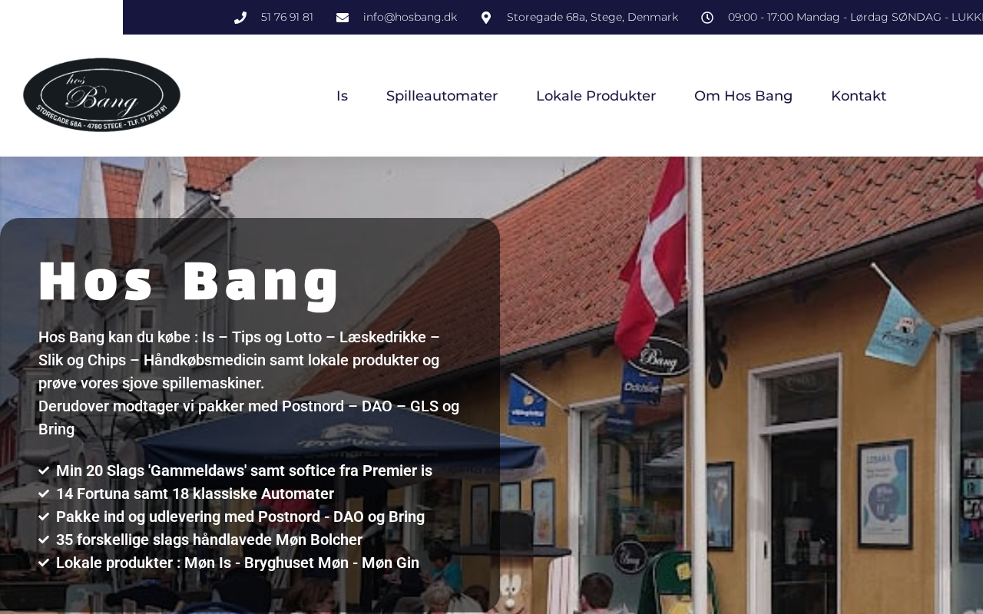
Task: Click the clock opening hours icon
Action: (707, 18)
